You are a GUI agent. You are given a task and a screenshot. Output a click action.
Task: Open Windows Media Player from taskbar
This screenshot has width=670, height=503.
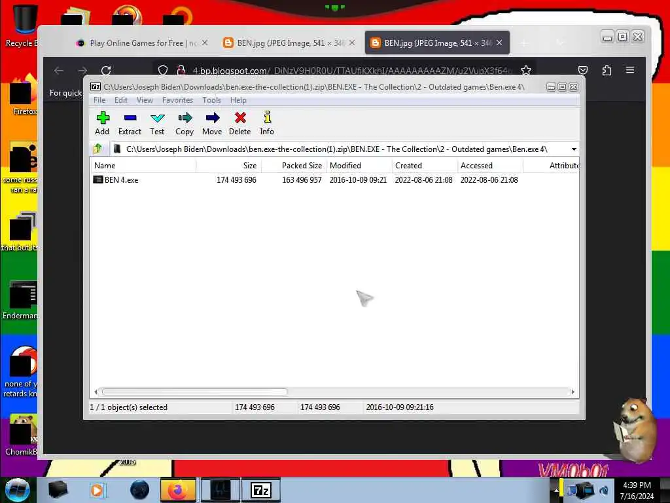coord(97,490)
